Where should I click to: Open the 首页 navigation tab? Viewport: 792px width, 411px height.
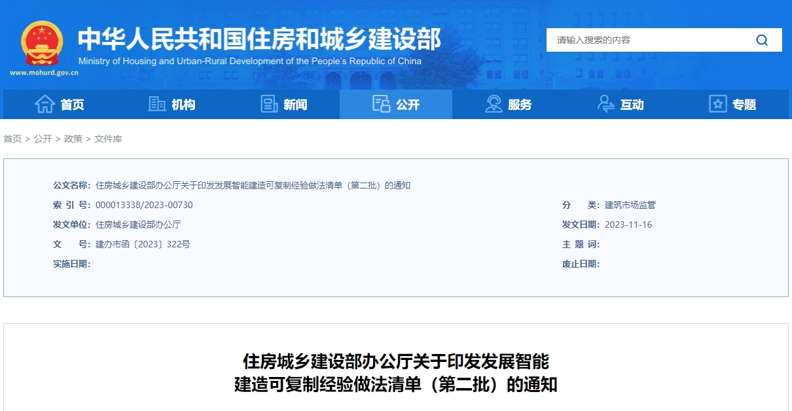(60, 105)
